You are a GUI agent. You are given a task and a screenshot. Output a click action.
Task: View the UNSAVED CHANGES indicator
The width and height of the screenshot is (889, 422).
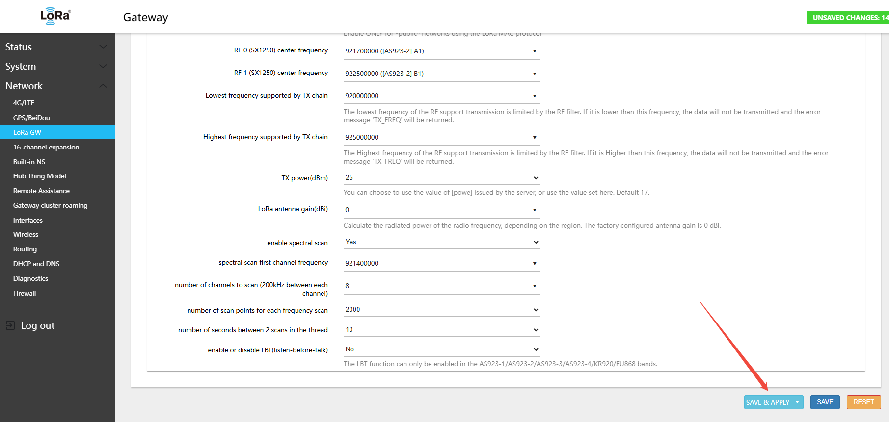coord(848,18)
